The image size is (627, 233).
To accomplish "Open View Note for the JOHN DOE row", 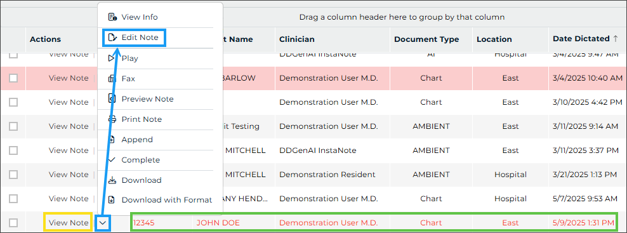I will pyautogui.click(x=69, y=223).
